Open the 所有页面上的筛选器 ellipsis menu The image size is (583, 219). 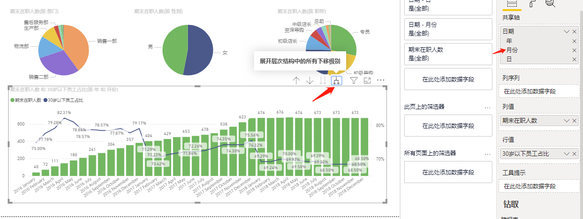tap(488, 153)
